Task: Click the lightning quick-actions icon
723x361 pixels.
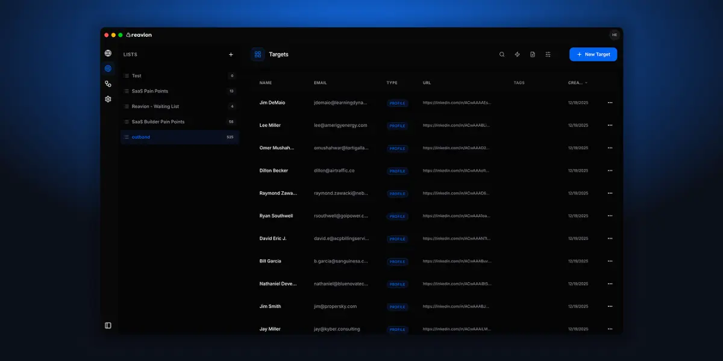Action: click(x=517, y=54)
